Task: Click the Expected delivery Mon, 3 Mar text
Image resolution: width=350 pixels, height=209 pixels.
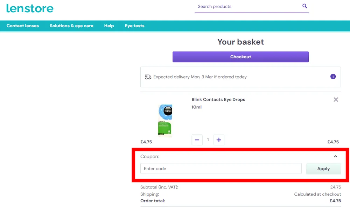Action: tap(200, 77)
